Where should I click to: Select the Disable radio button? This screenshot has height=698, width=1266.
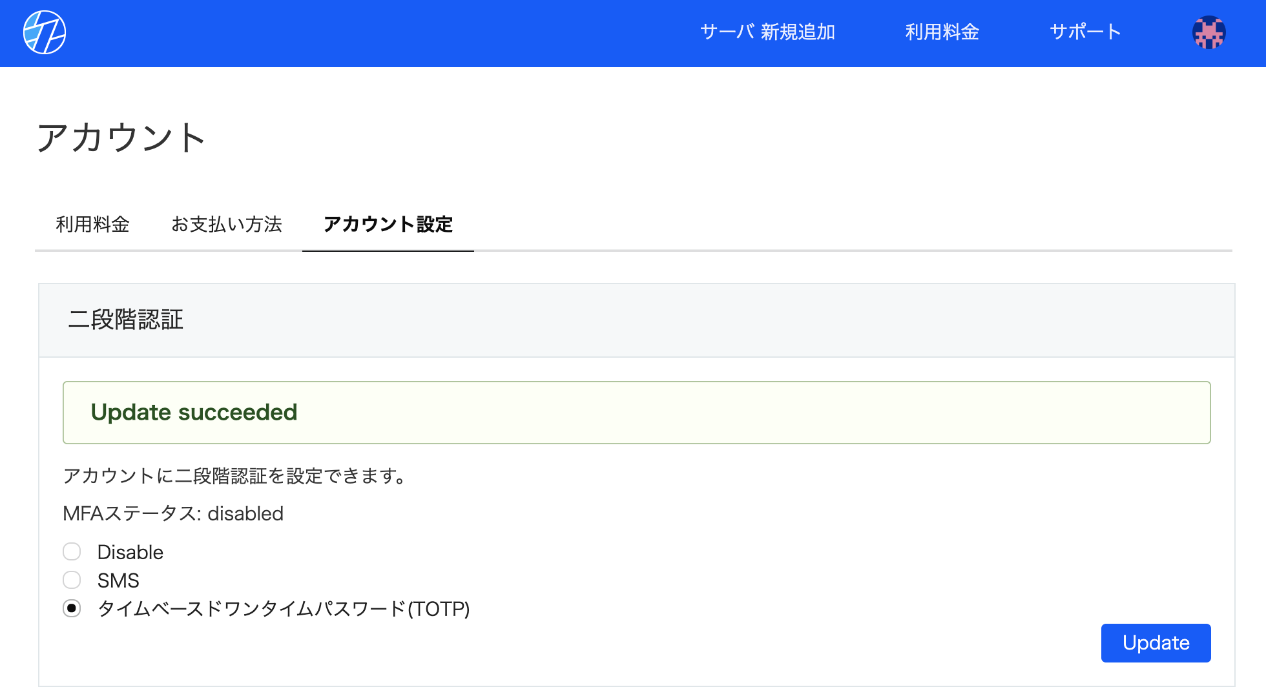click(x=72, y=551)
